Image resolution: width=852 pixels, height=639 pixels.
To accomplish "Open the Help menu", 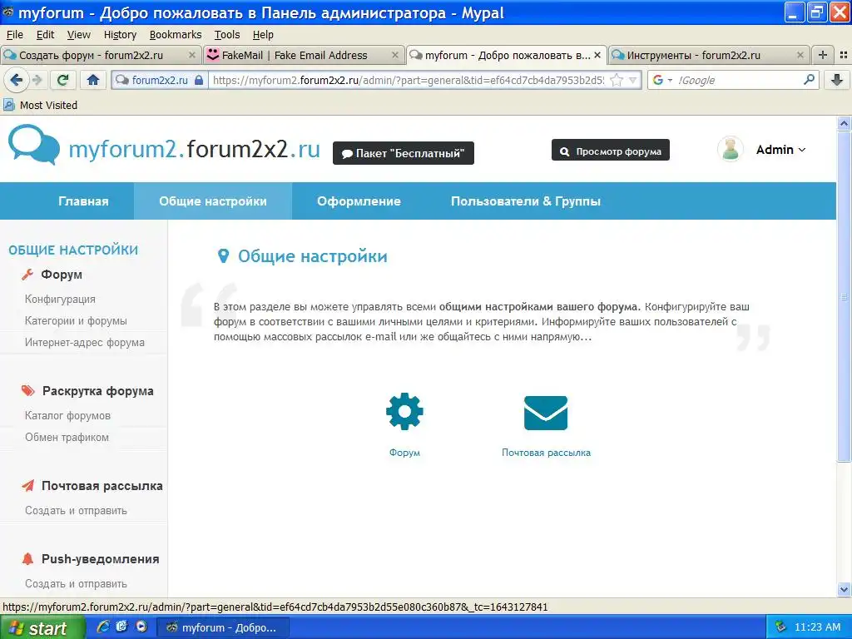I will [263, 35].
